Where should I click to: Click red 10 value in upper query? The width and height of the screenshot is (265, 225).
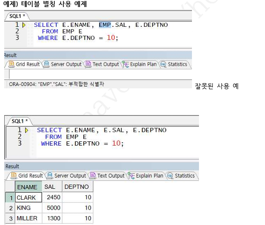coord(111,38)
